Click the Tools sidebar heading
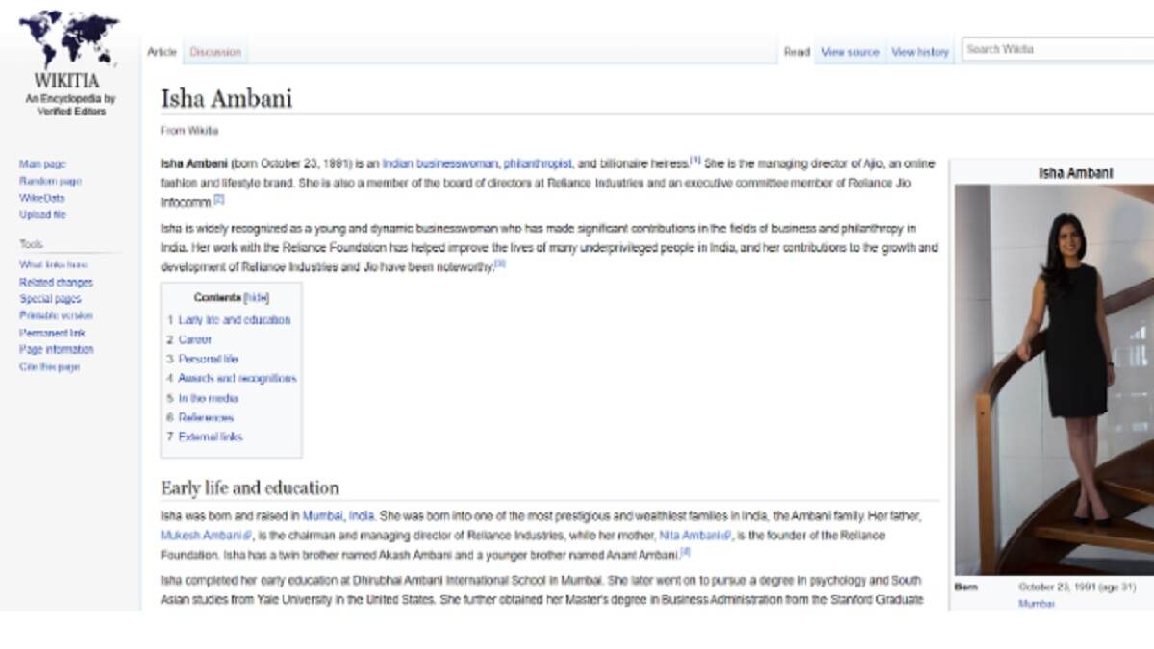 click(x=31, y=244)
